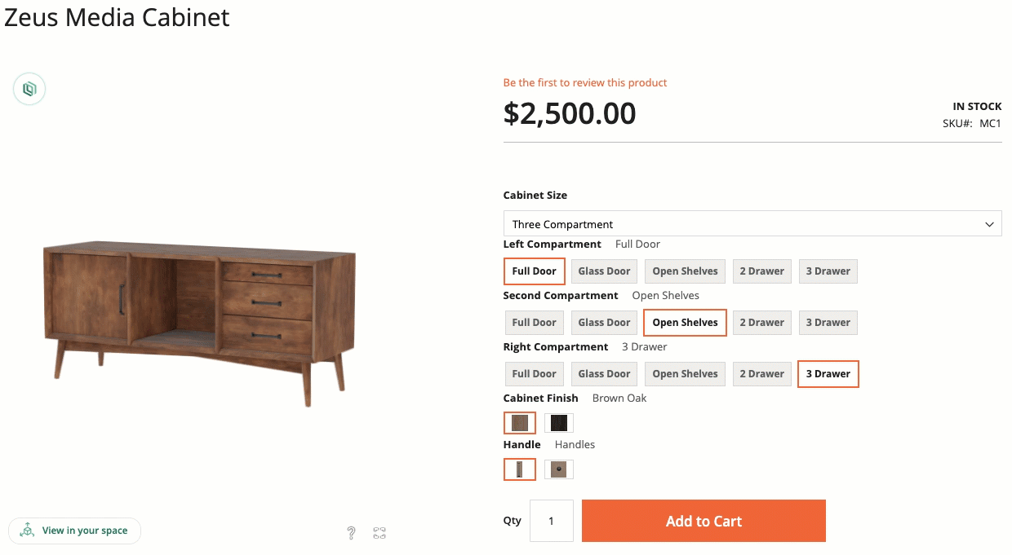The image size is (1012, 555).
Task: Select the knob handle style icon
Action: 559,469
